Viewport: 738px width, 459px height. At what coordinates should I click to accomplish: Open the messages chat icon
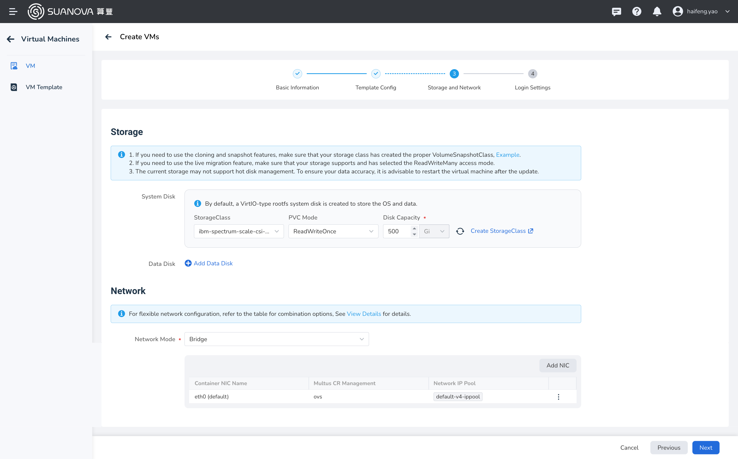click(616, 12)
